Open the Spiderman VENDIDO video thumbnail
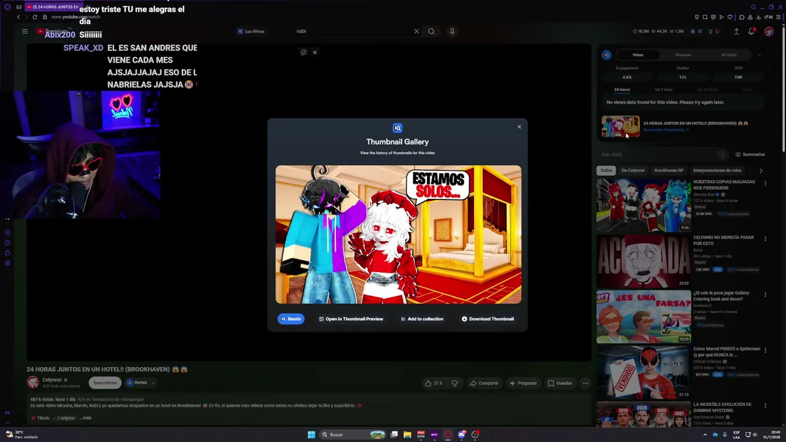 tap(644, 373)
